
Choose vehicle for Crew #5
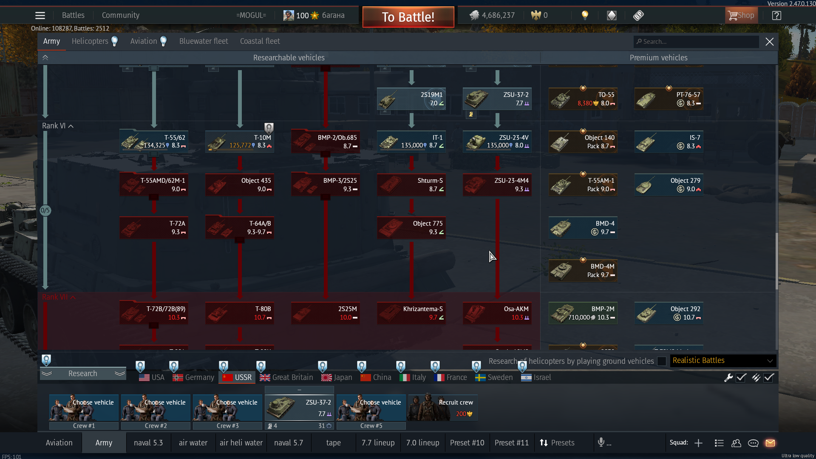pos(371,407)
